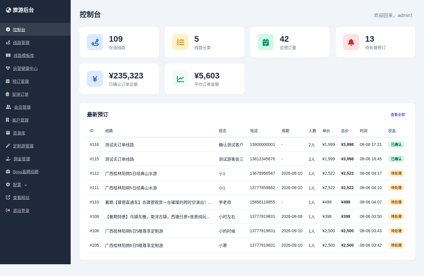Click the 旅游后台 title text
Viewport: 424px width, 276px height.
(23, 10)
